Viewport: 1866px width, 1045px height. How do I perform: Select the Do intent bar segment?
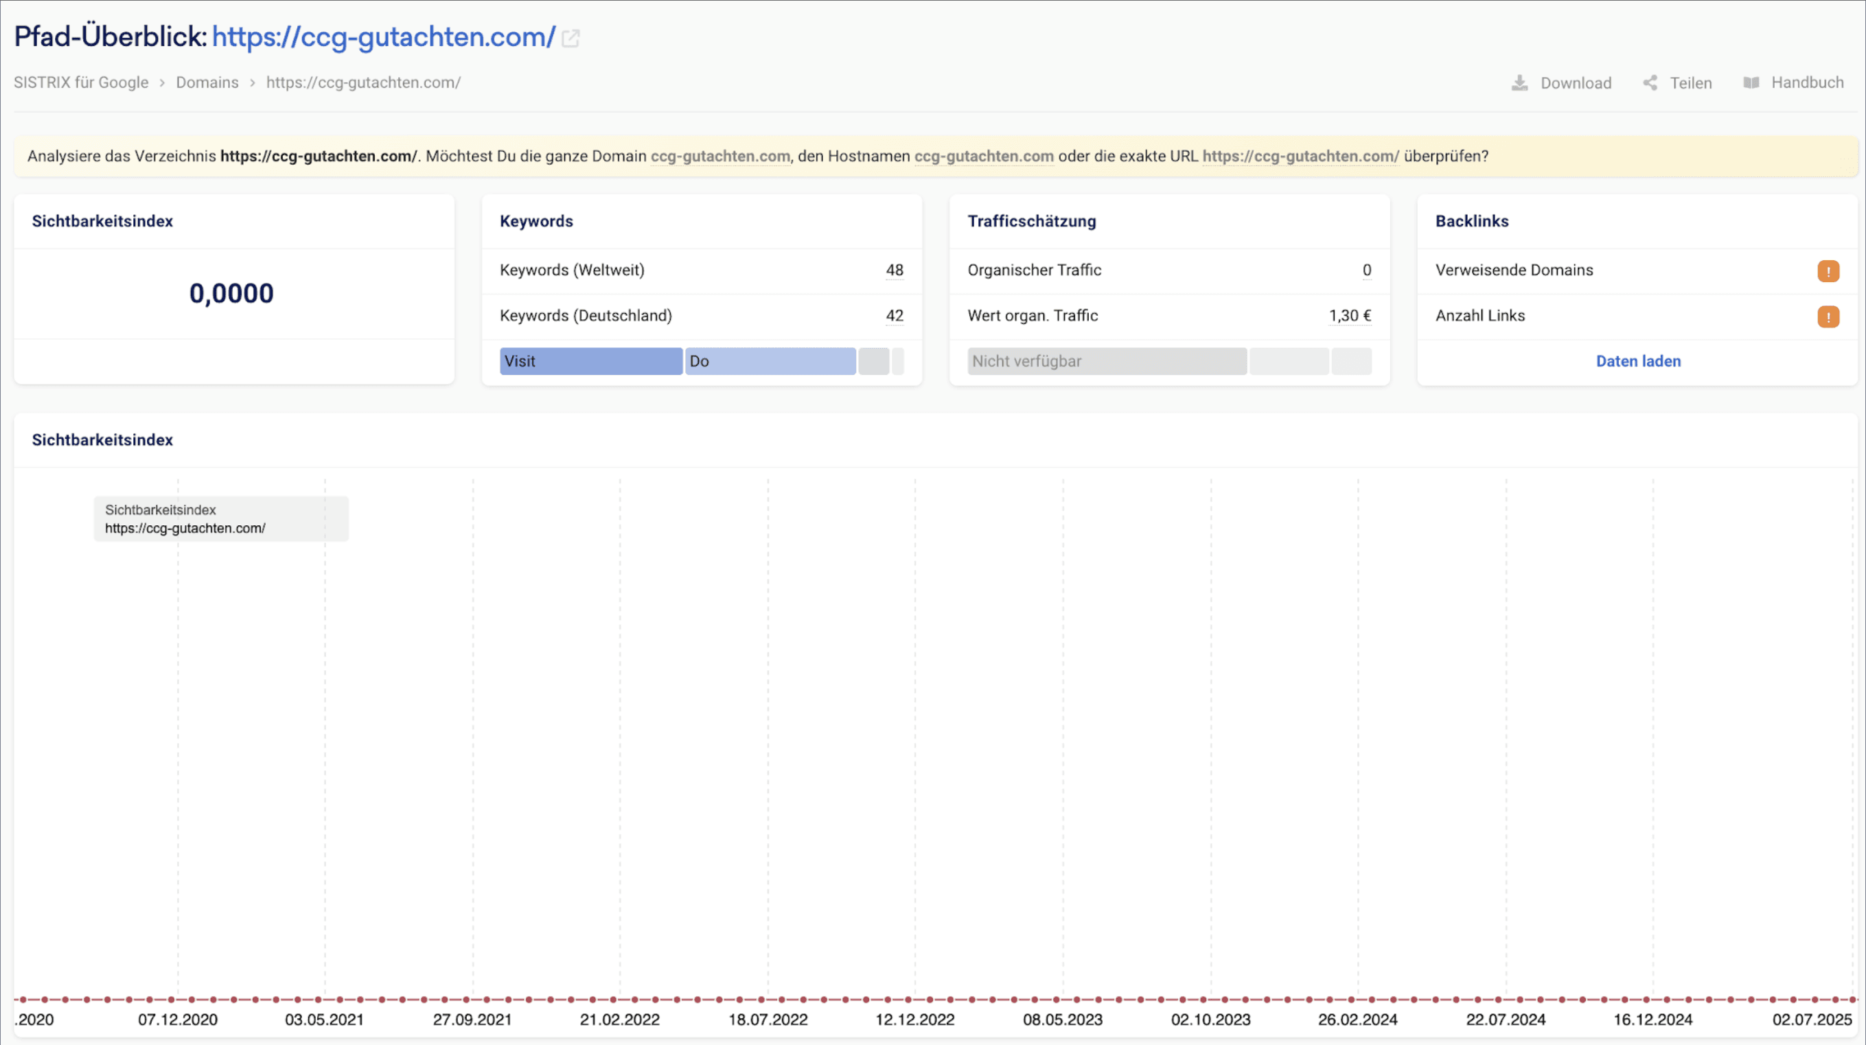point(770,361)
